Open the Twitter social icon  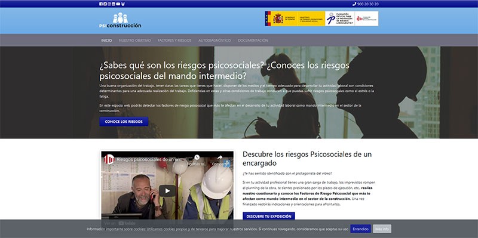(x=105, y=4)
